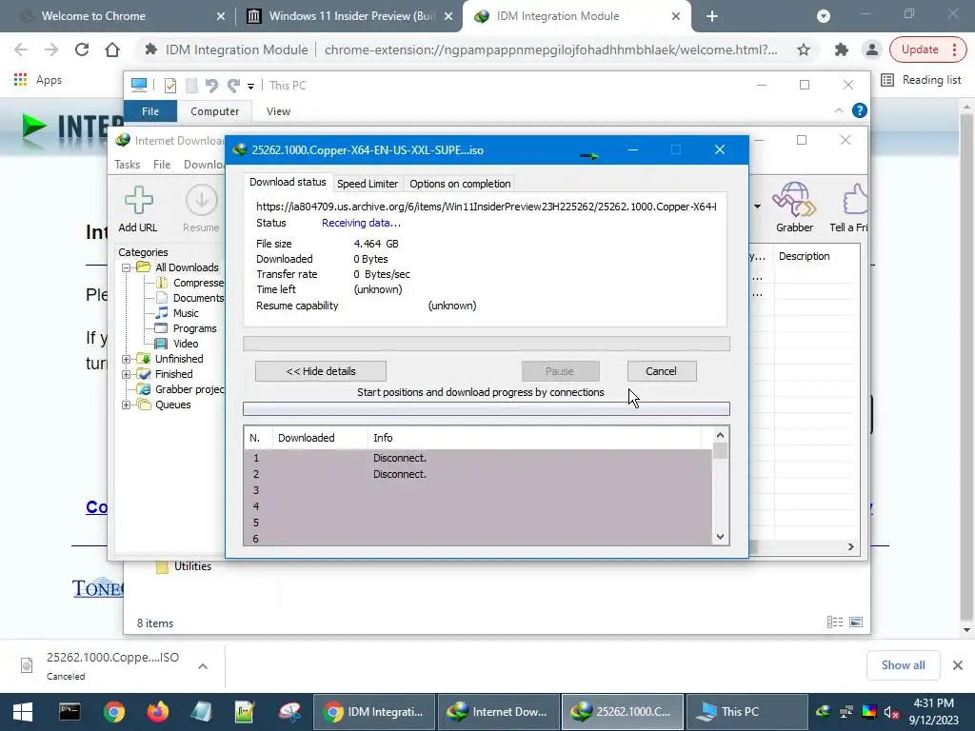
Task: Click the network tray icon
Action: 846,712
